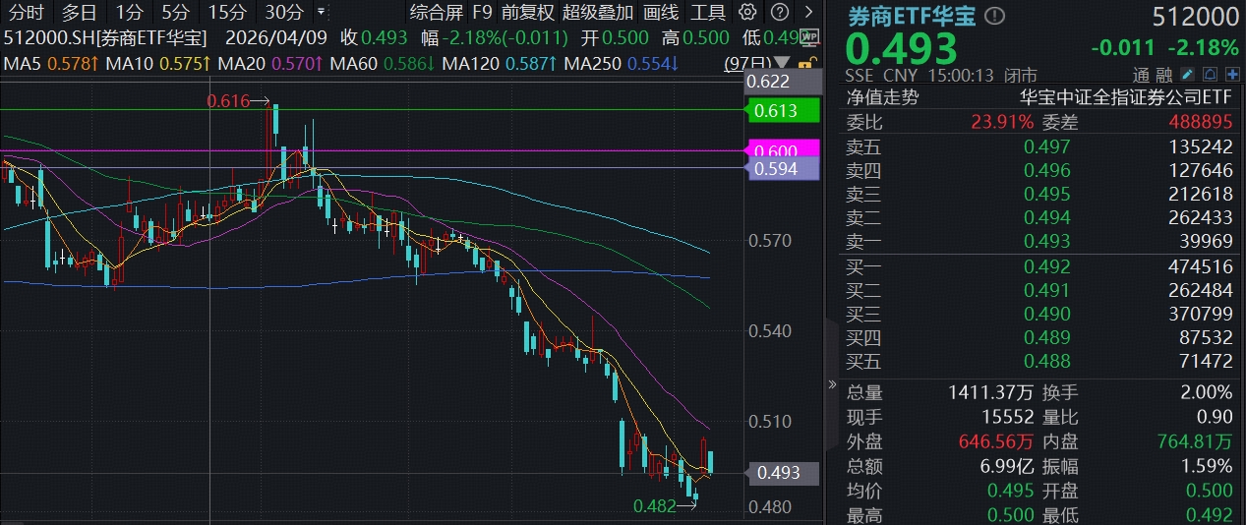The image size is (1246, 525).
Task: Click the info icon beside 券商ETF华宝
Action: [x=995, y=16]
